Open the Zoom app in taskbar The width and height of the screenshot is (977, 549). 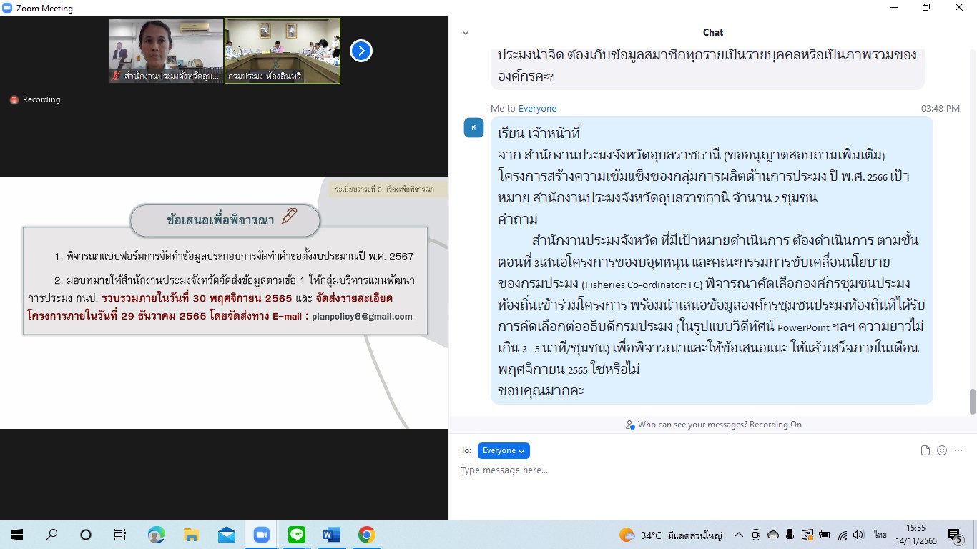261,535
